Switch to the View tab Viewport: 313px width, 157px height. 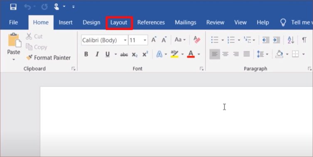241,22
